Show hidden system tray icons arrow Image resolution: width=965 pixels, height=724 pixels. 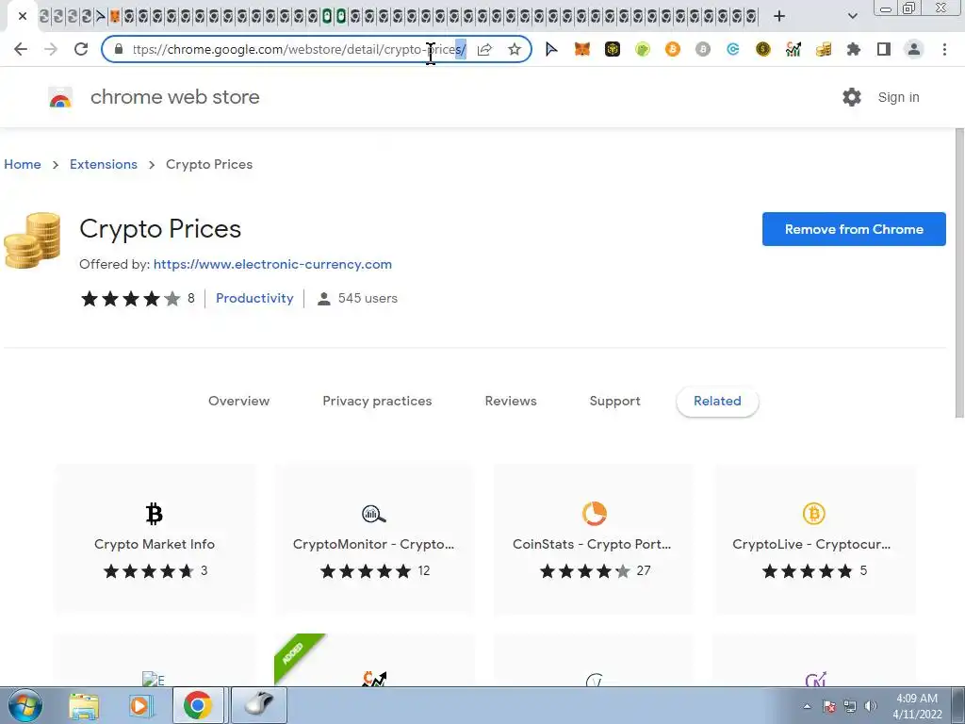pos(807,706)
